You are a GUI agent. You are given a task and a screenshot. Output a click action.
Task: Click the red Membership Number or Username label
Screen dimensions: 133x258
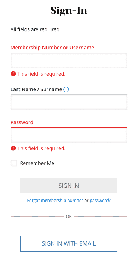click(52, 48)
